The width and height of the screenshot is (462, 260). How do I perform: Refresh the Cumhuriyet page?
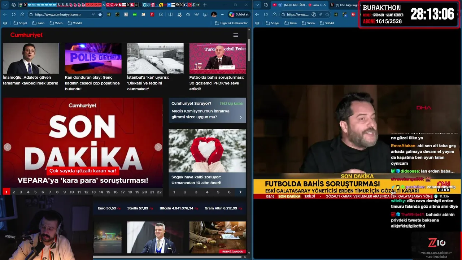pyautogui.click(x=13, y=14)
